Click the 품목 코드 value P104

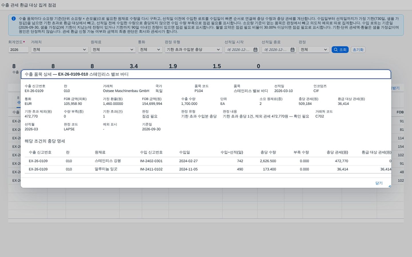tap(199, 91)
